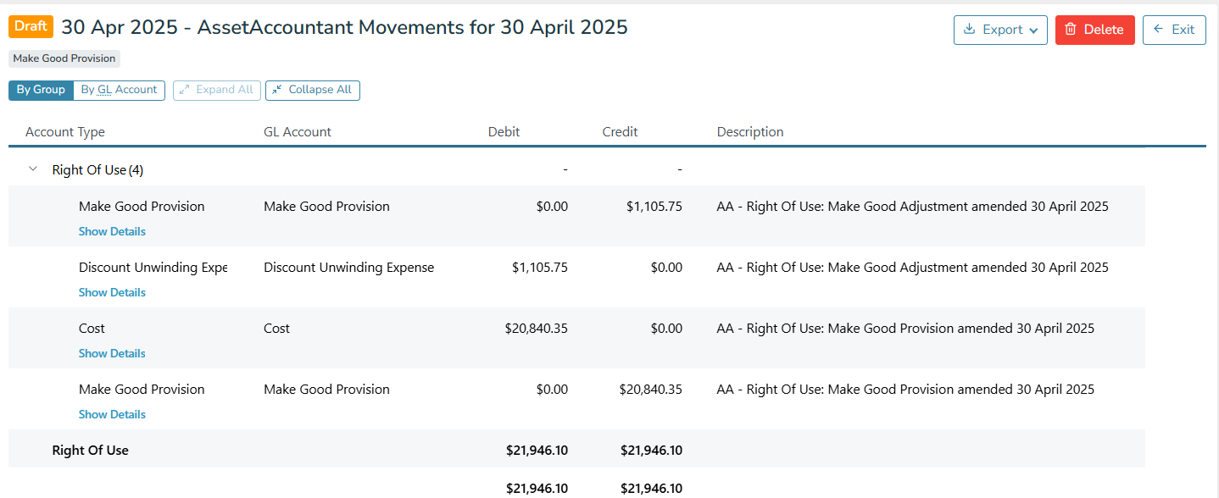Viewport: 1219px width, 498px height.
Task: Click the Account Type column header
Action: [65, 132]
